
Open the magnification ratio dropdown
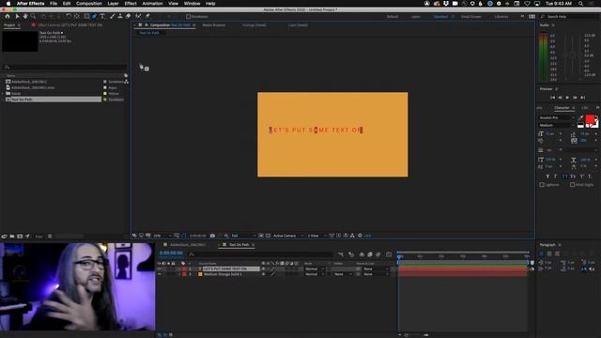tap(162, 236)
